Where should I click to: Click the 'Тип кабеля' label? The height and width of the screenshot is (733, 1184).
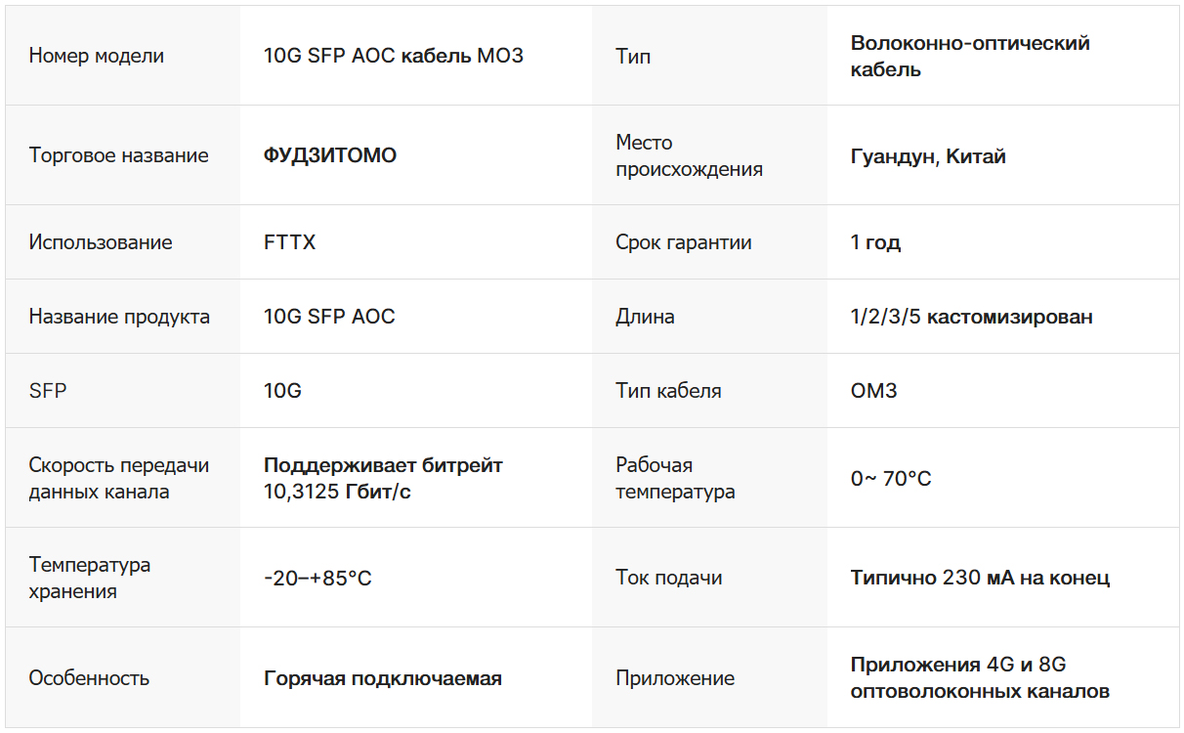coord(668,391)
